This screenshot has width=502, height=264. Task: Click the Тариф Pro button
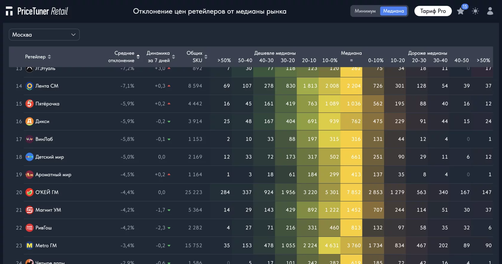(433, 11)
